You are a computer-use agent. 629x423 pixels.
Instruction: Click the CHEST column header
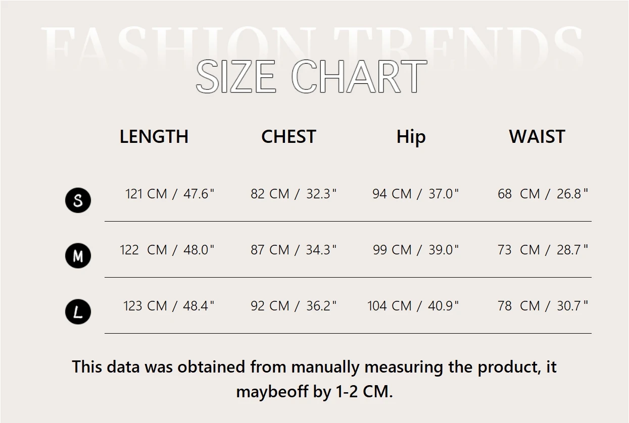[x=288, y=137]
